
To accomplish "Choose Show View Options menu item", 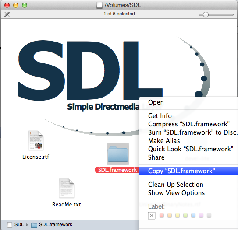I will [188, 193].
